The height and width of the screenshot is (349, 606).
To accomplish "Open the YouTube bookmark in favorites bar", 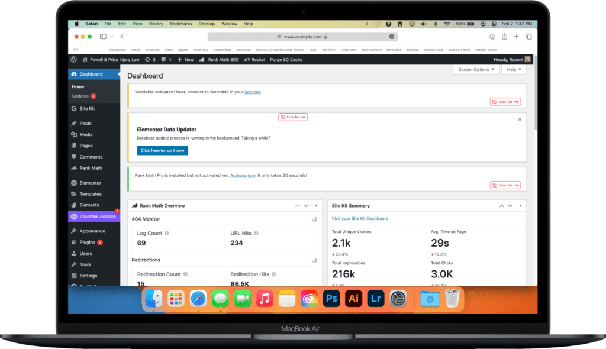I will point(243,50).
